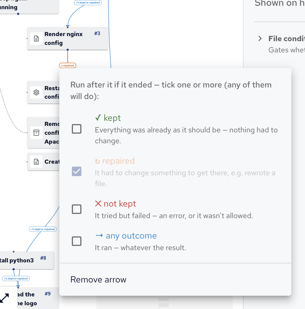Image resolution: width=305 pixels, height=309 pixels.
Task: Click the File conditions heading
Action: tap(287, 39)
